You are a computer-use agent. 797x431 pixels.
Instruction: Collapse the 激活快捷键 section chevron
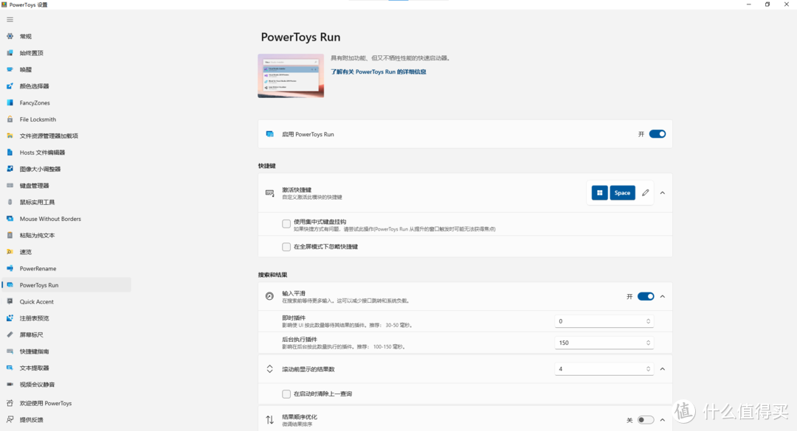click(x=663, y=192)
